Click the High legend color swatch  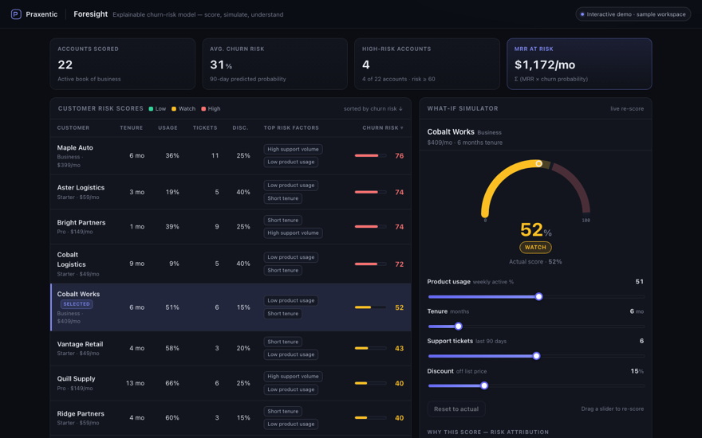203,108
